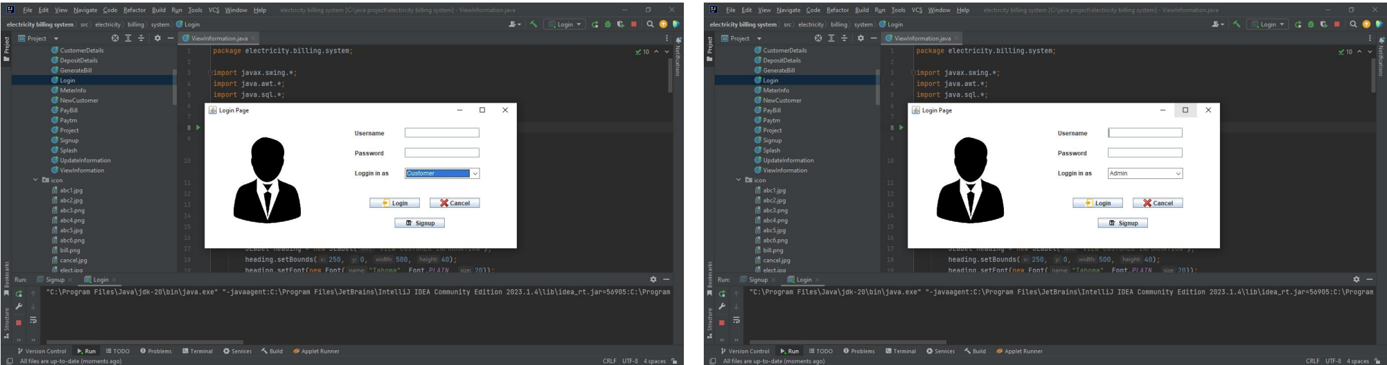Screen dimensions: 1387x365
Task: Open the VCS menu in left screenshot
Action: tap(213, 10)
